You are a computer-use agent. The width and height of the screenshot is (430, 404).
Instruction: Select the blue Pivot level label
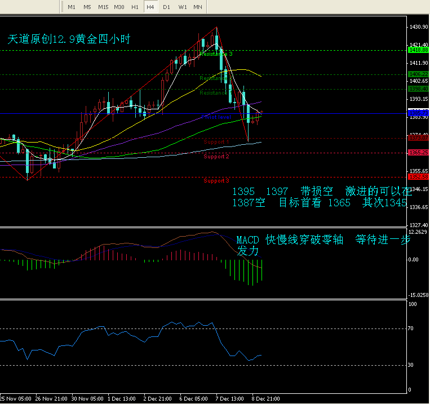coord(216,117)
